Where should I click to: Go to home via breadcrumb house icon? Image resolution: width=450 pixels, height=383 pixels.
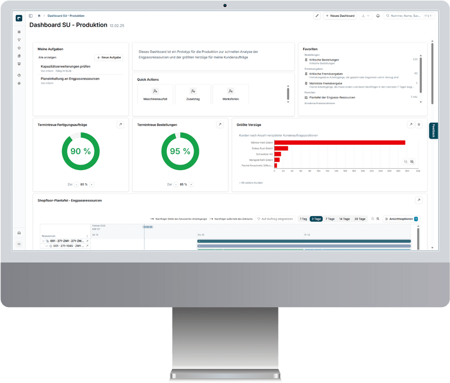click(39, 16)
